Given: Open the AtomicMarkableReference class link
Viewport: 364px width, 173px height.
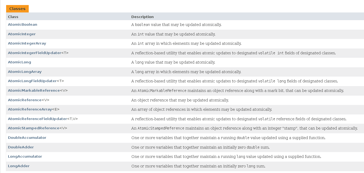Looking at the screenshot, I should [34, 90].
